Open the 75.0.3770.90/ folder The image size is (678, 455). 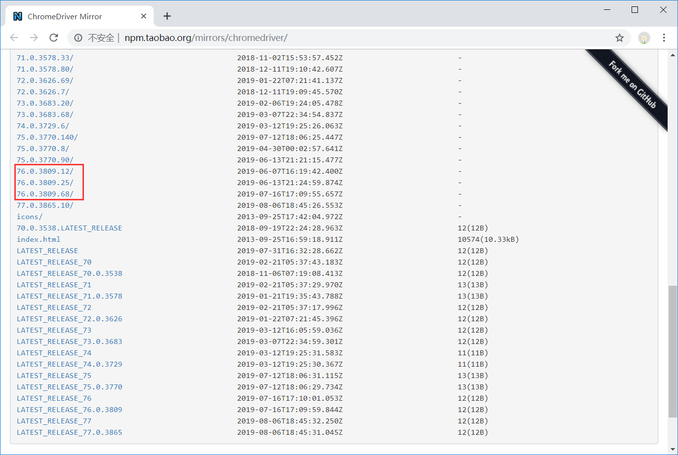point(45,160)
